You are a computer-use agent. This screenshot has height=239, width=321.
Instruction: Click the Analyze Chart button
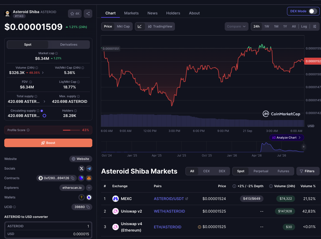[x=286, y=138]
